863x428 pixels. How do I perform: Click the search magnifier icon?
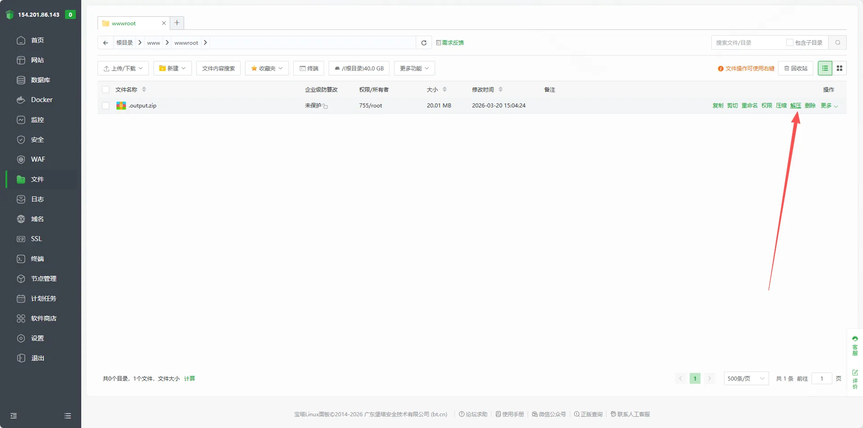(x=837, y=43)
